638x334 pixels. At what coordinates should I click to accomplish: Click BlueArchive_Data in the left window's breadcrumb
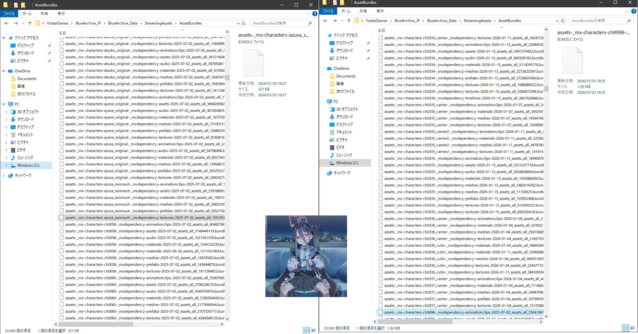pyautogui.click(x=122, y=23)
